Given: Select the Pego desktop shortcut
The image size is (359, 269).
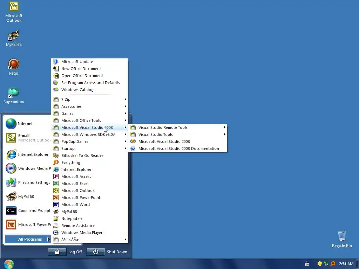Looking at the screenshot, I should (x=14, y=67).
